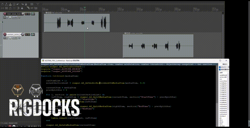Select currentItem in variable list

tap(223, 81)
